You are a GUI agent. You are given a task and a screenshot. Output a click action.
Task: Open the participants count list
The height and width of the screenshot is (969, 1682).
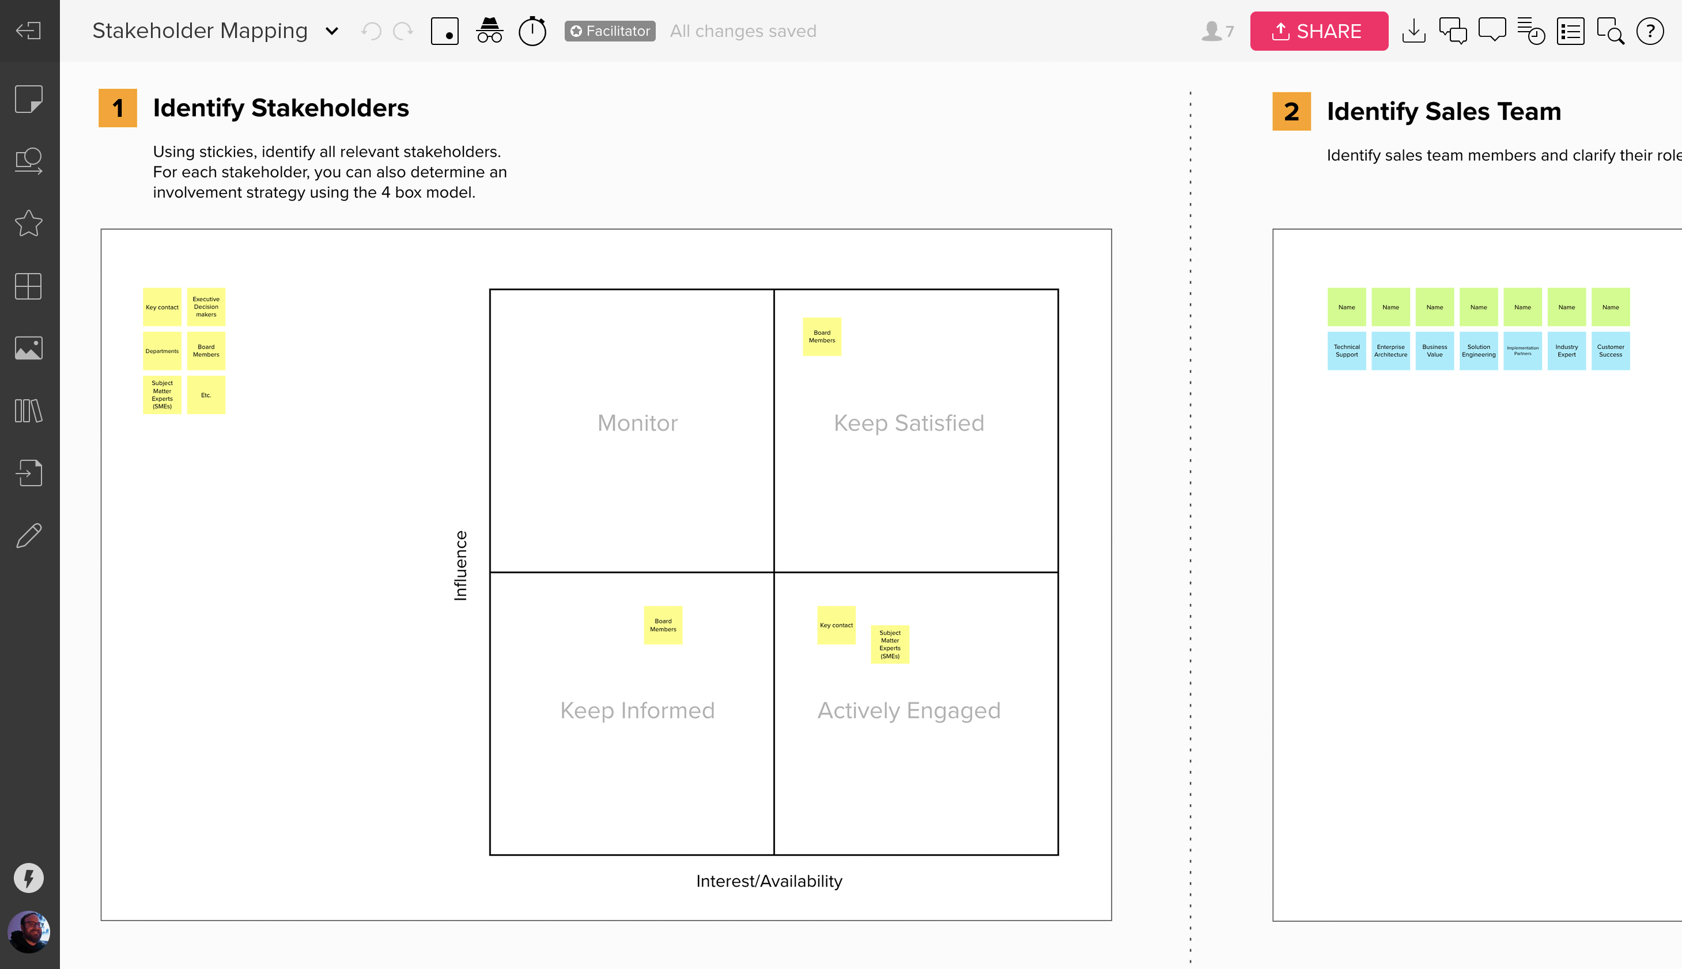(1218, 31)
